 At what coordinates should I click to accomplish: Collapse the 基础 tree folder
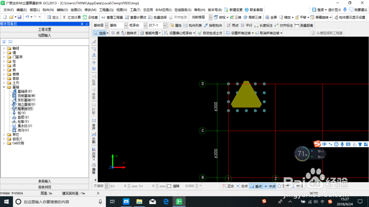click(x=4, y=87)
